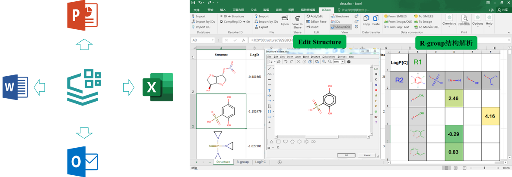Click zoom in magnifier in structure editor
The height and width of the screenshot is (177, 512).
(324, 62)
